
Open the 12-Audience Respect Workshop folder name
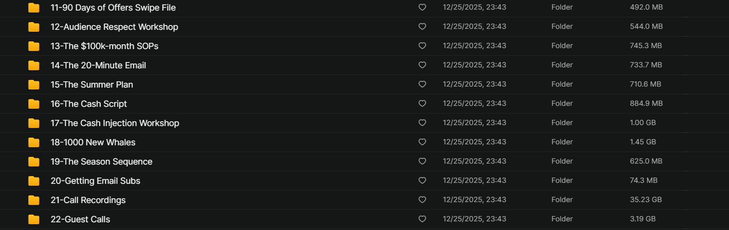point(114,27)
